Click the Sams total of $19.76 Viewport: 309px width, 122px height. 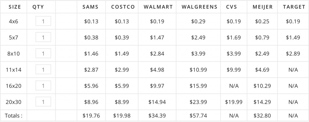coord(91,115)
